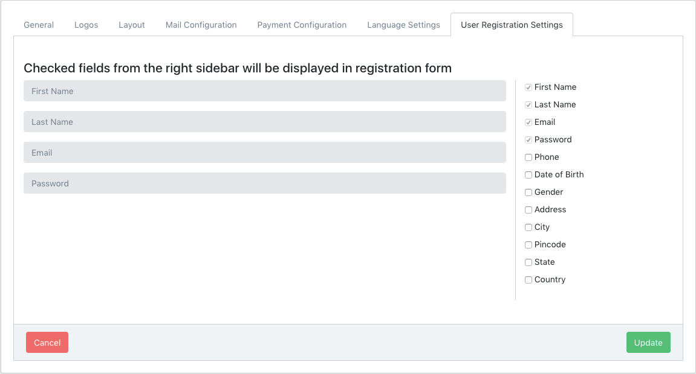Open the General tab
Image resolution: width=696 pixels, height=374 pixels.
coord(39,25)
